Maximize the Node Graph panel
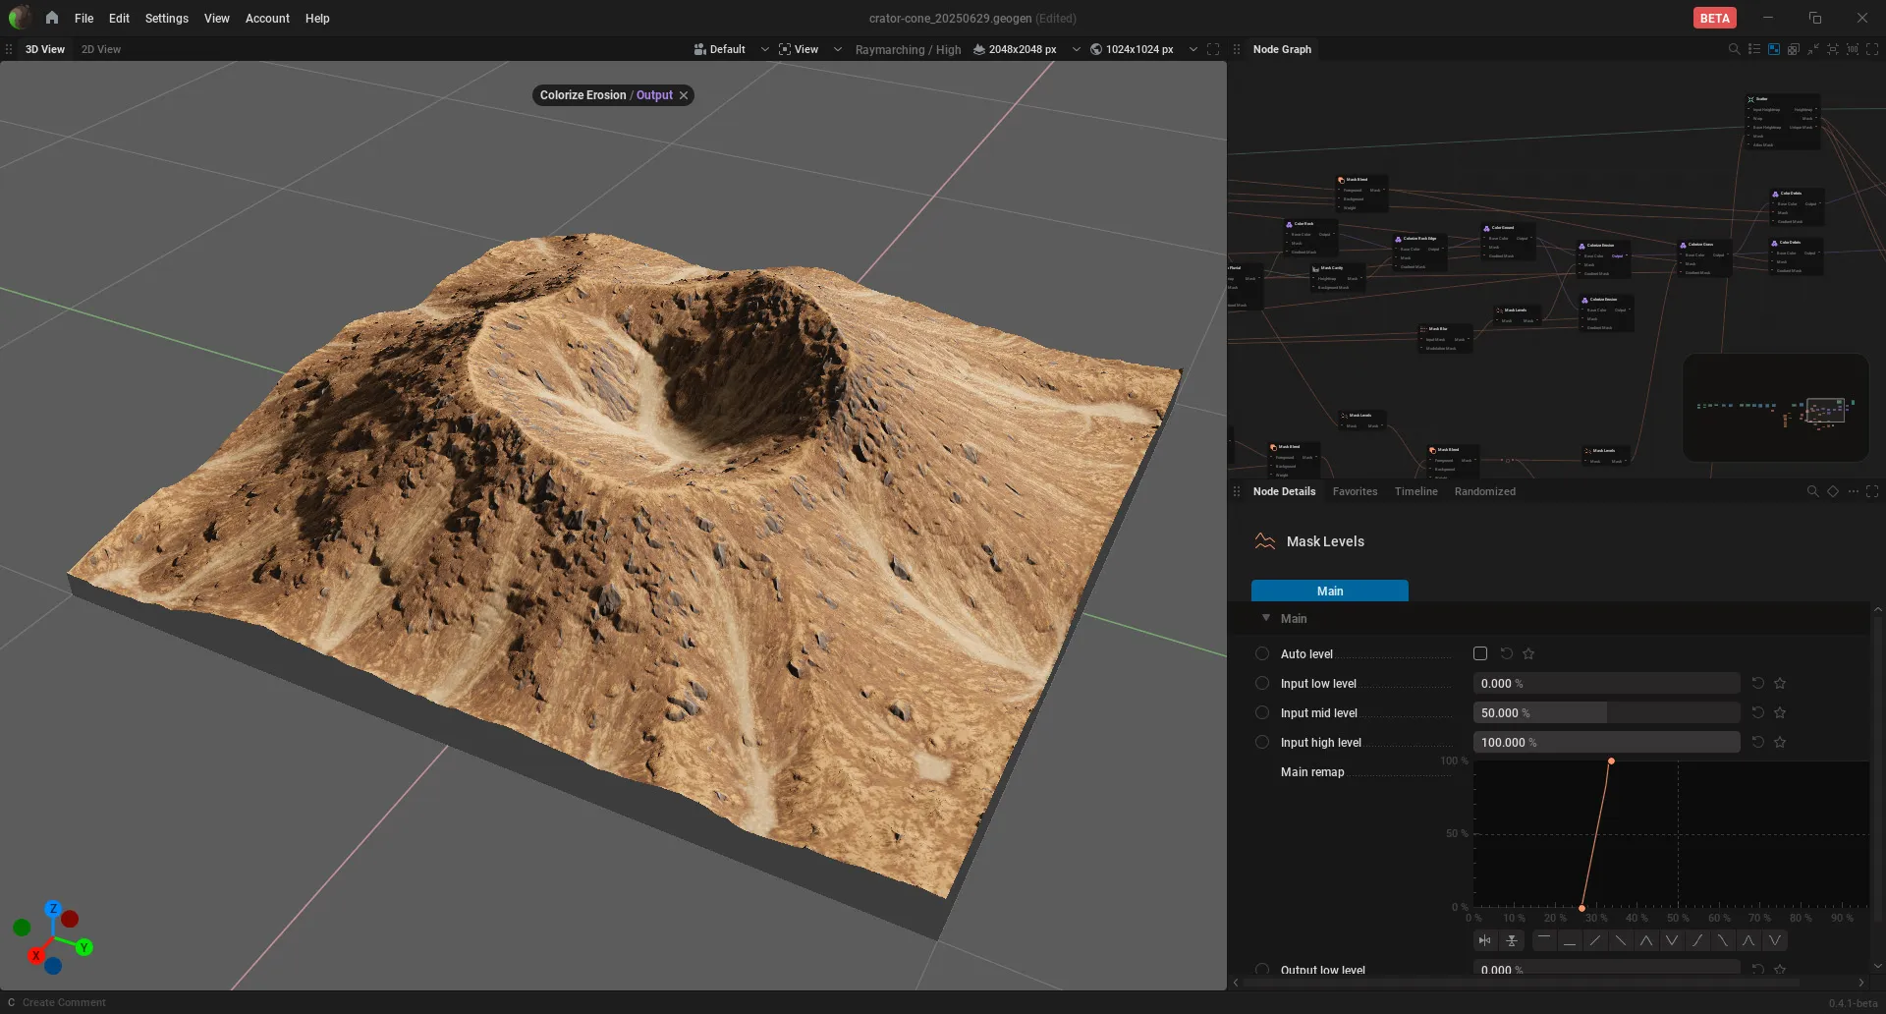This screenshot has height=1014, width=1886. [x=1872, y=49]
